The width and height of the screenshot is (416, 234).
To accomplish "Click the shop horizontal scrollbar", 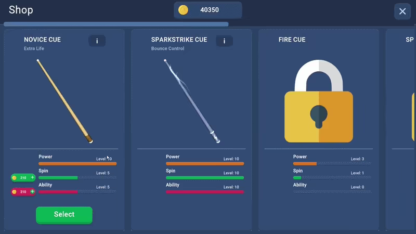I will pyautogui.click(x=116, y=24).
